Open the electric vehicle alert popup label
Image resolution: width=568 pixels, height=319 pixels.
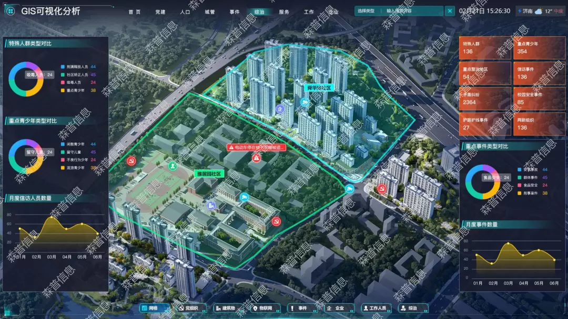(256, 147)
